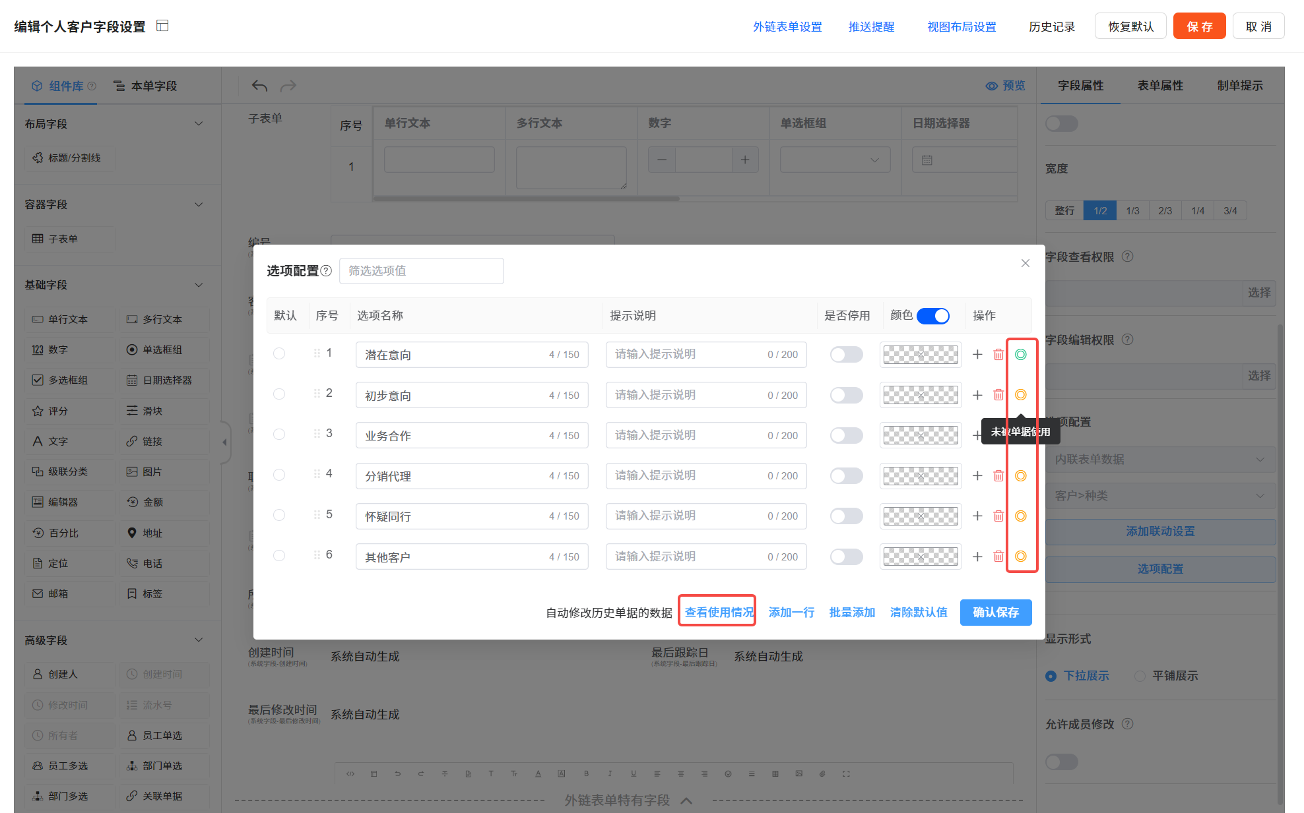Collapse the 基础字段 section
Viewport: 1304px width, 813px height.
[199, 285]
